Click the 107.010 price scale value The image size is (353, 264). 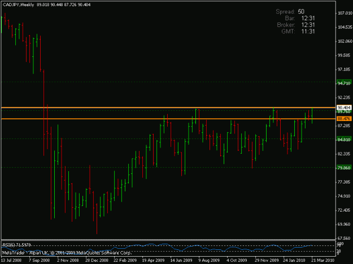click(345, 14)
